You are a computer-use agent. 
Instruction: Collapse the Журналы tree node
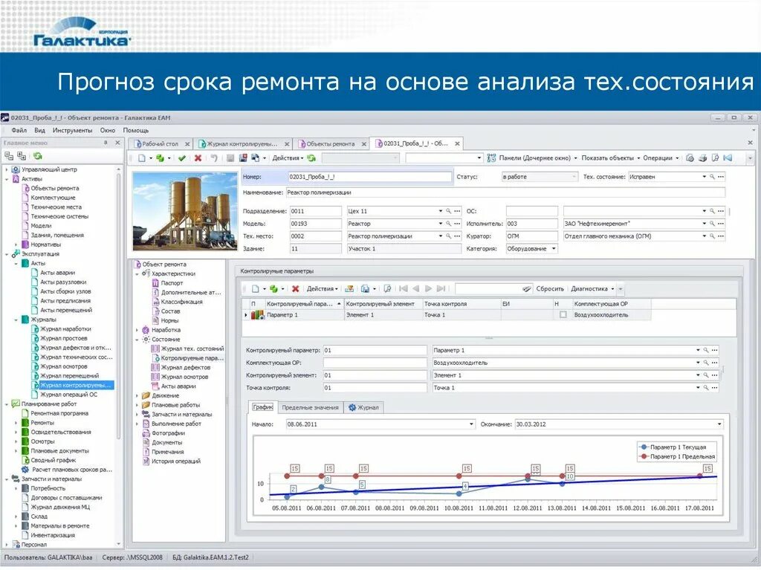coord(16,320)
